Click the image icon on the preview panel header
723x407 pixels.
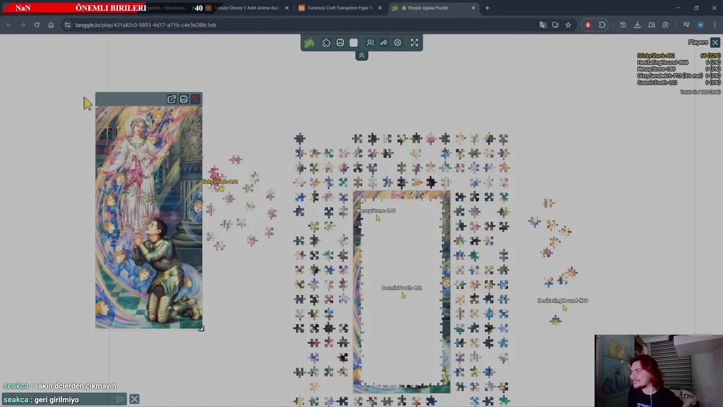coord(184,99)
